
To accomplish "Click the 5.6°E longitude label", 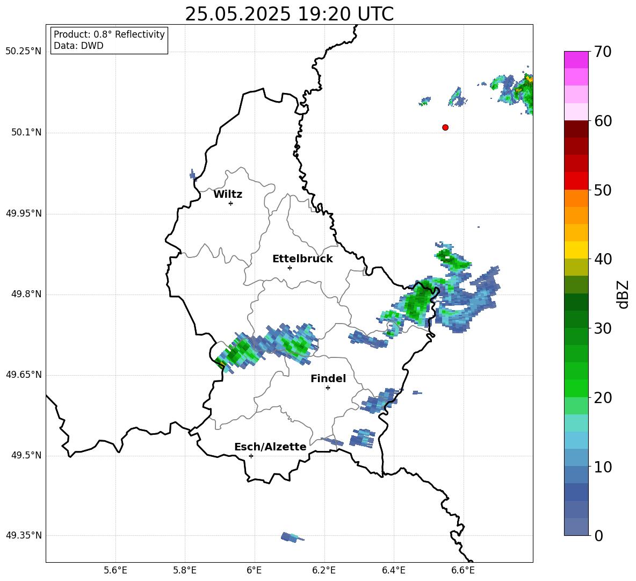I will tap(115, 570).
